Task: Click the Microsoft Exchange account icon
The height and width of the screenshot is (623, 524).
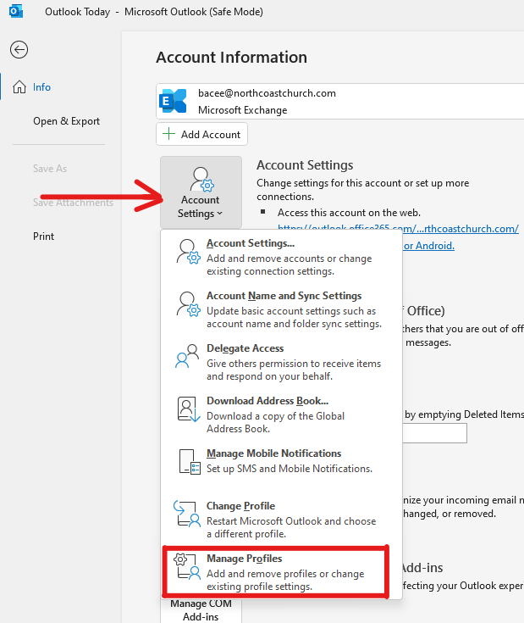Action: [174, 102]
